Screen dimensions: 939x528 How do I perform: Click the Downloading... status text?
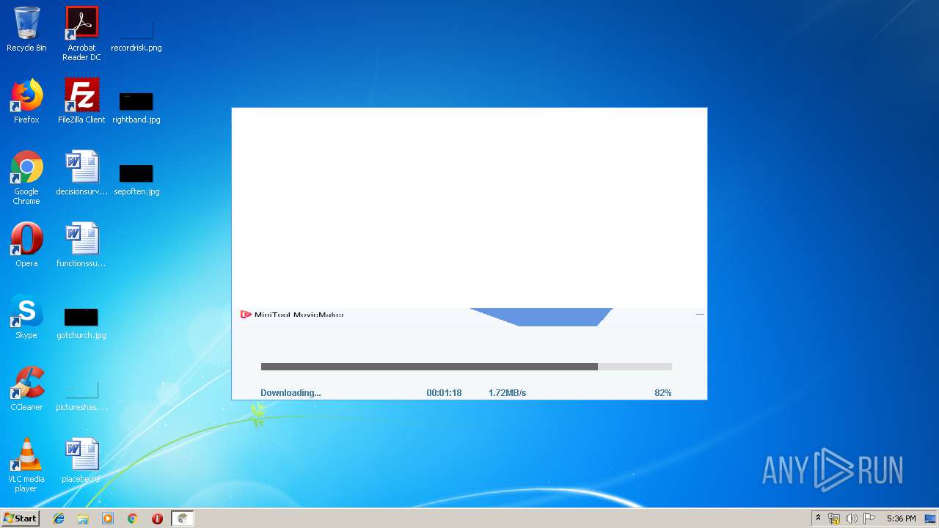291,393
